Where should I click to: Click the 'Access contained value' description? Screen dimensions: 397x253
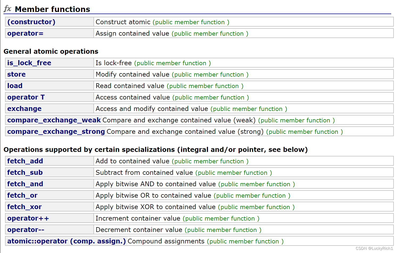133,97
